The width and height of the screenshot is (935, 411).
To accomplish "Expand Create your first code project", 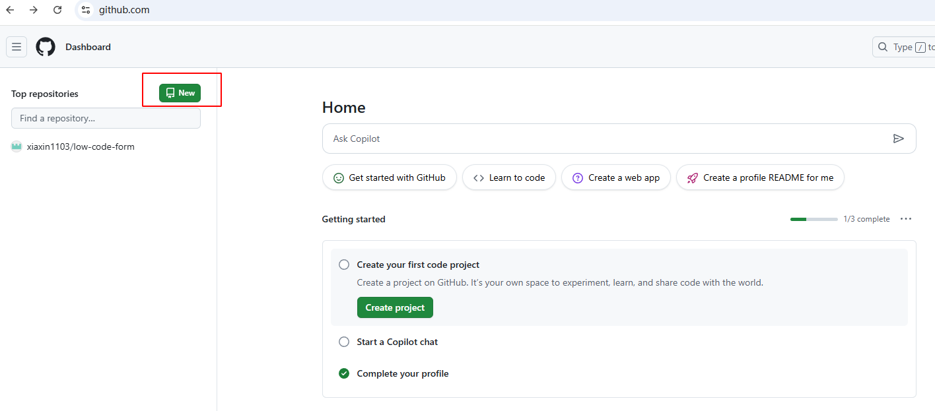I will click(x=418, y=265).
